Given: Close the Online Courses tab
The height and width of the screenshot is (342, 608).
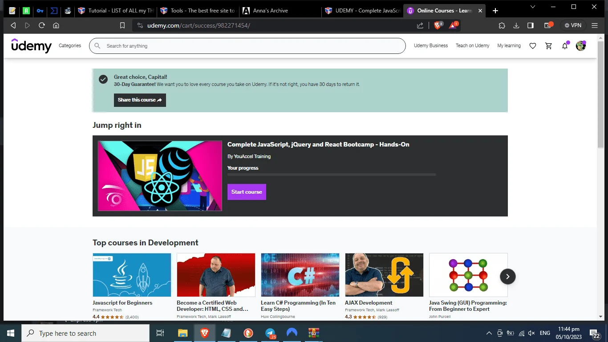Looking at the screenshot, I should pos(479,11).
